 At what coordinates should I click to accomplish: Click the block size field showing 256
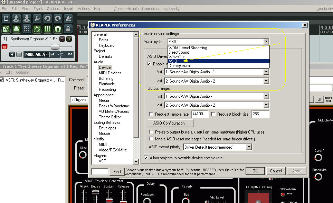click(x=260, y=114)
